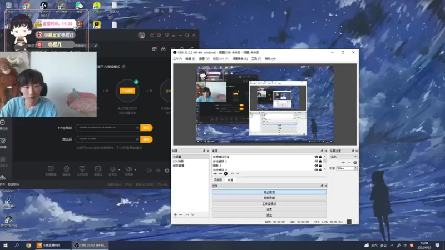The image size is (445, 250).
Task: Expand speaker options arrow
Action: click(135, 170)
